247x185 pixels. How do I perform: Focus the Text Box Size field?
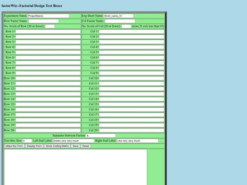[27, 141]
